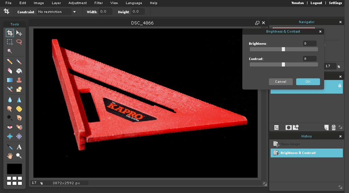Image resolution: width=349 pixels, height=193 pixels.
Task: Click the DSC_4866 window restore icon
Action: [257, 23]
